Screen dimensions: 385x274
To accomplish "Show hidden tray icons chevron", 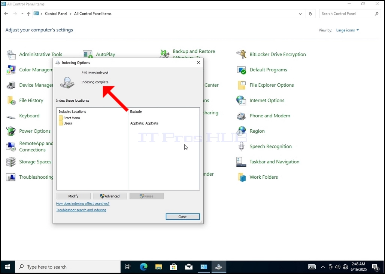I will pos(323,267).
